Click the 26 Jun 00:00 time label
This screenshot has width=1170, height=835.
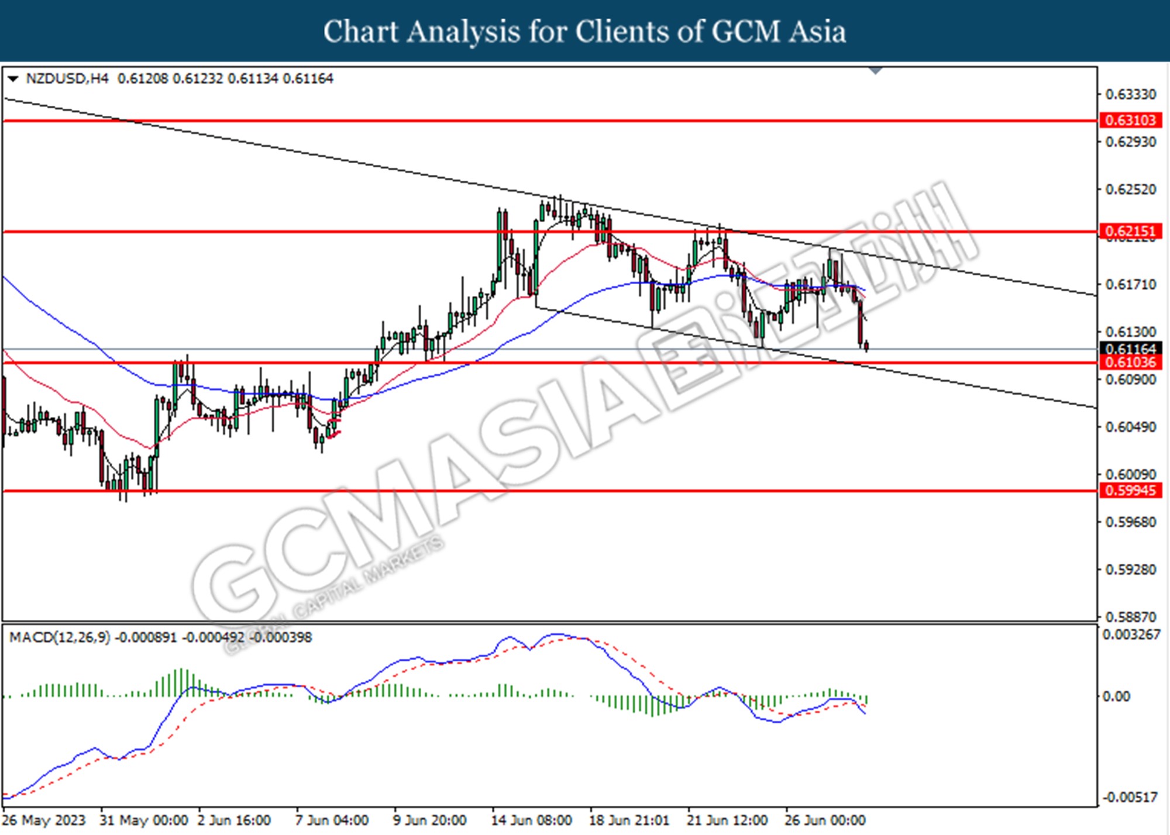click(825, 820)
